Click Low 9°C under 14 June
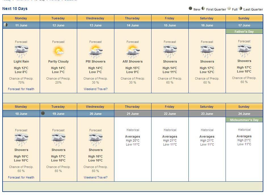Screen dimensions: 267x195 pos(133,72)
